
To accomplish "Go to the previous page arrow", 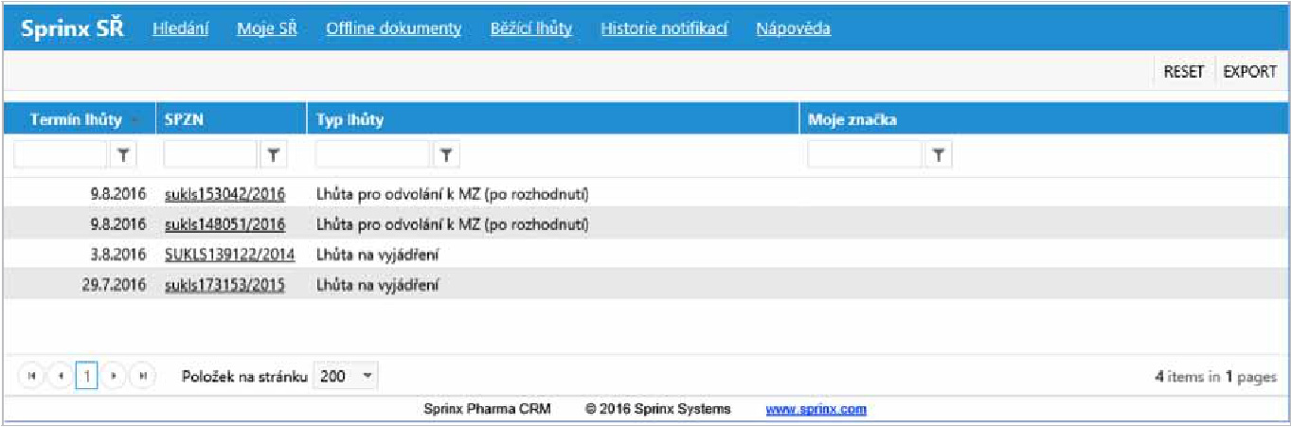I will [x=59, y=376].
